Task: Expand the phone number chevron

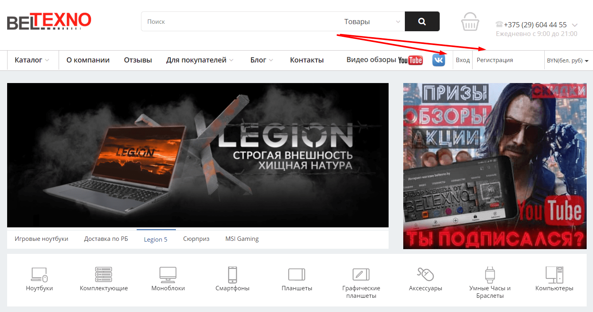Action: [575, 25]
